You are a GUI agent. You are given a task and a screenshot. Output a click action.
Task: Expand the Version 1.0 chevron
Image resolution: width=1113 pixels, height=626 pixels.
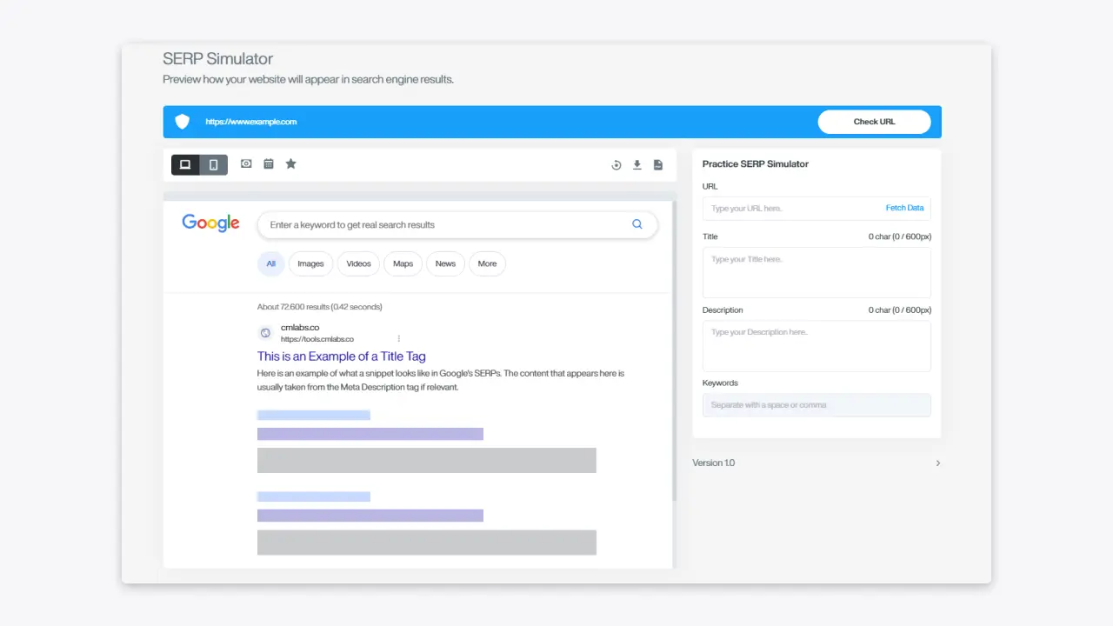[x=937, y=463]
